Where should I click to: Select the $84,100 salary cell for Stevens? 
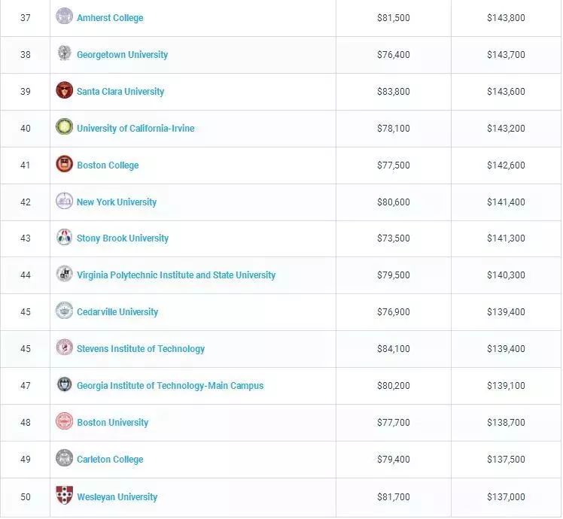(x=394, y=349)
